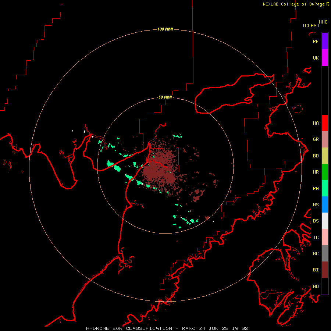Click the 19:02 timestamp
Screen dimensions: 331x331
tap(241, 328)
